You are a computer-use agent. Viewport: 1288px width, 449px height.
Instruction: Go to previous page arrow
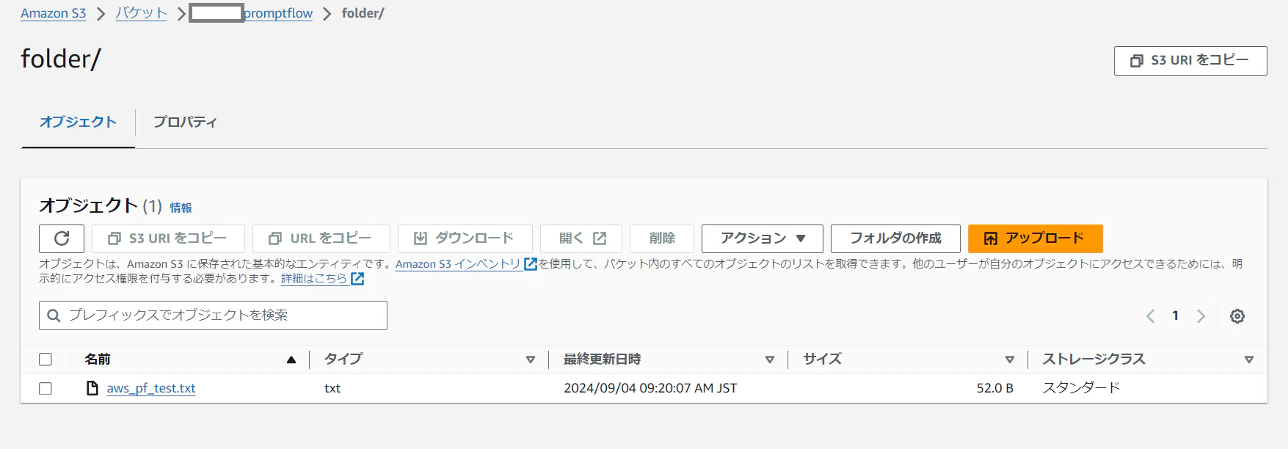tap(1150, 316)
